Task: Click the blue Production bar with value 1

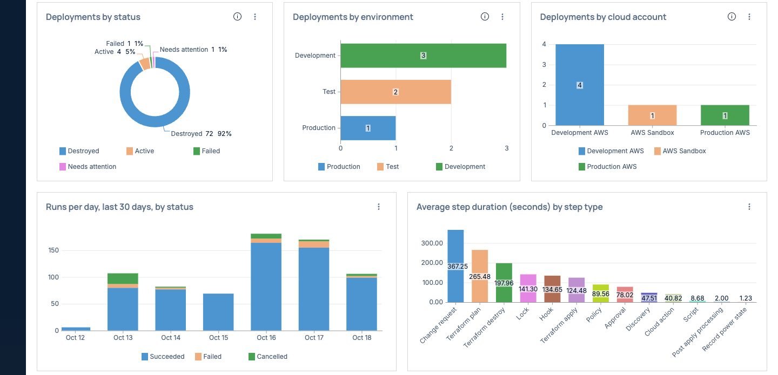Action: pos(368,128)
